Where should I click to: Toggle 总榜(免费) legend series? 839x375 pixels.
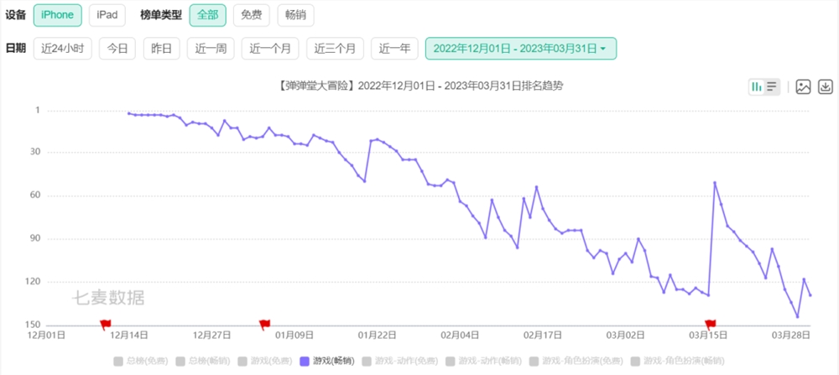tap(141, 361)
